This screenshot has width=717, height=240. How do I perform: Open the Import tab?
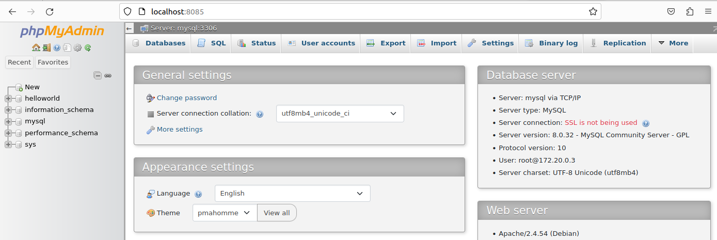[436, 43]
